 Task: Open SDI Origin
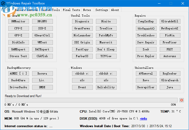click(82, 42)
